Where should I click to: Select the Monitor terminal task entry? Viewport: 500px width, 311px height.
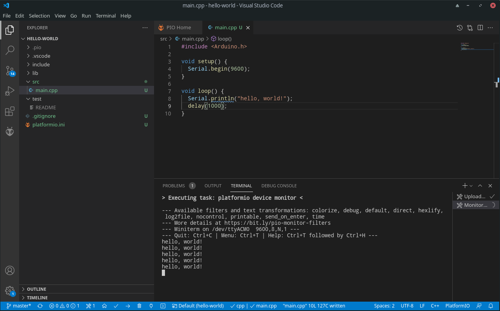(x=476, y=205)
